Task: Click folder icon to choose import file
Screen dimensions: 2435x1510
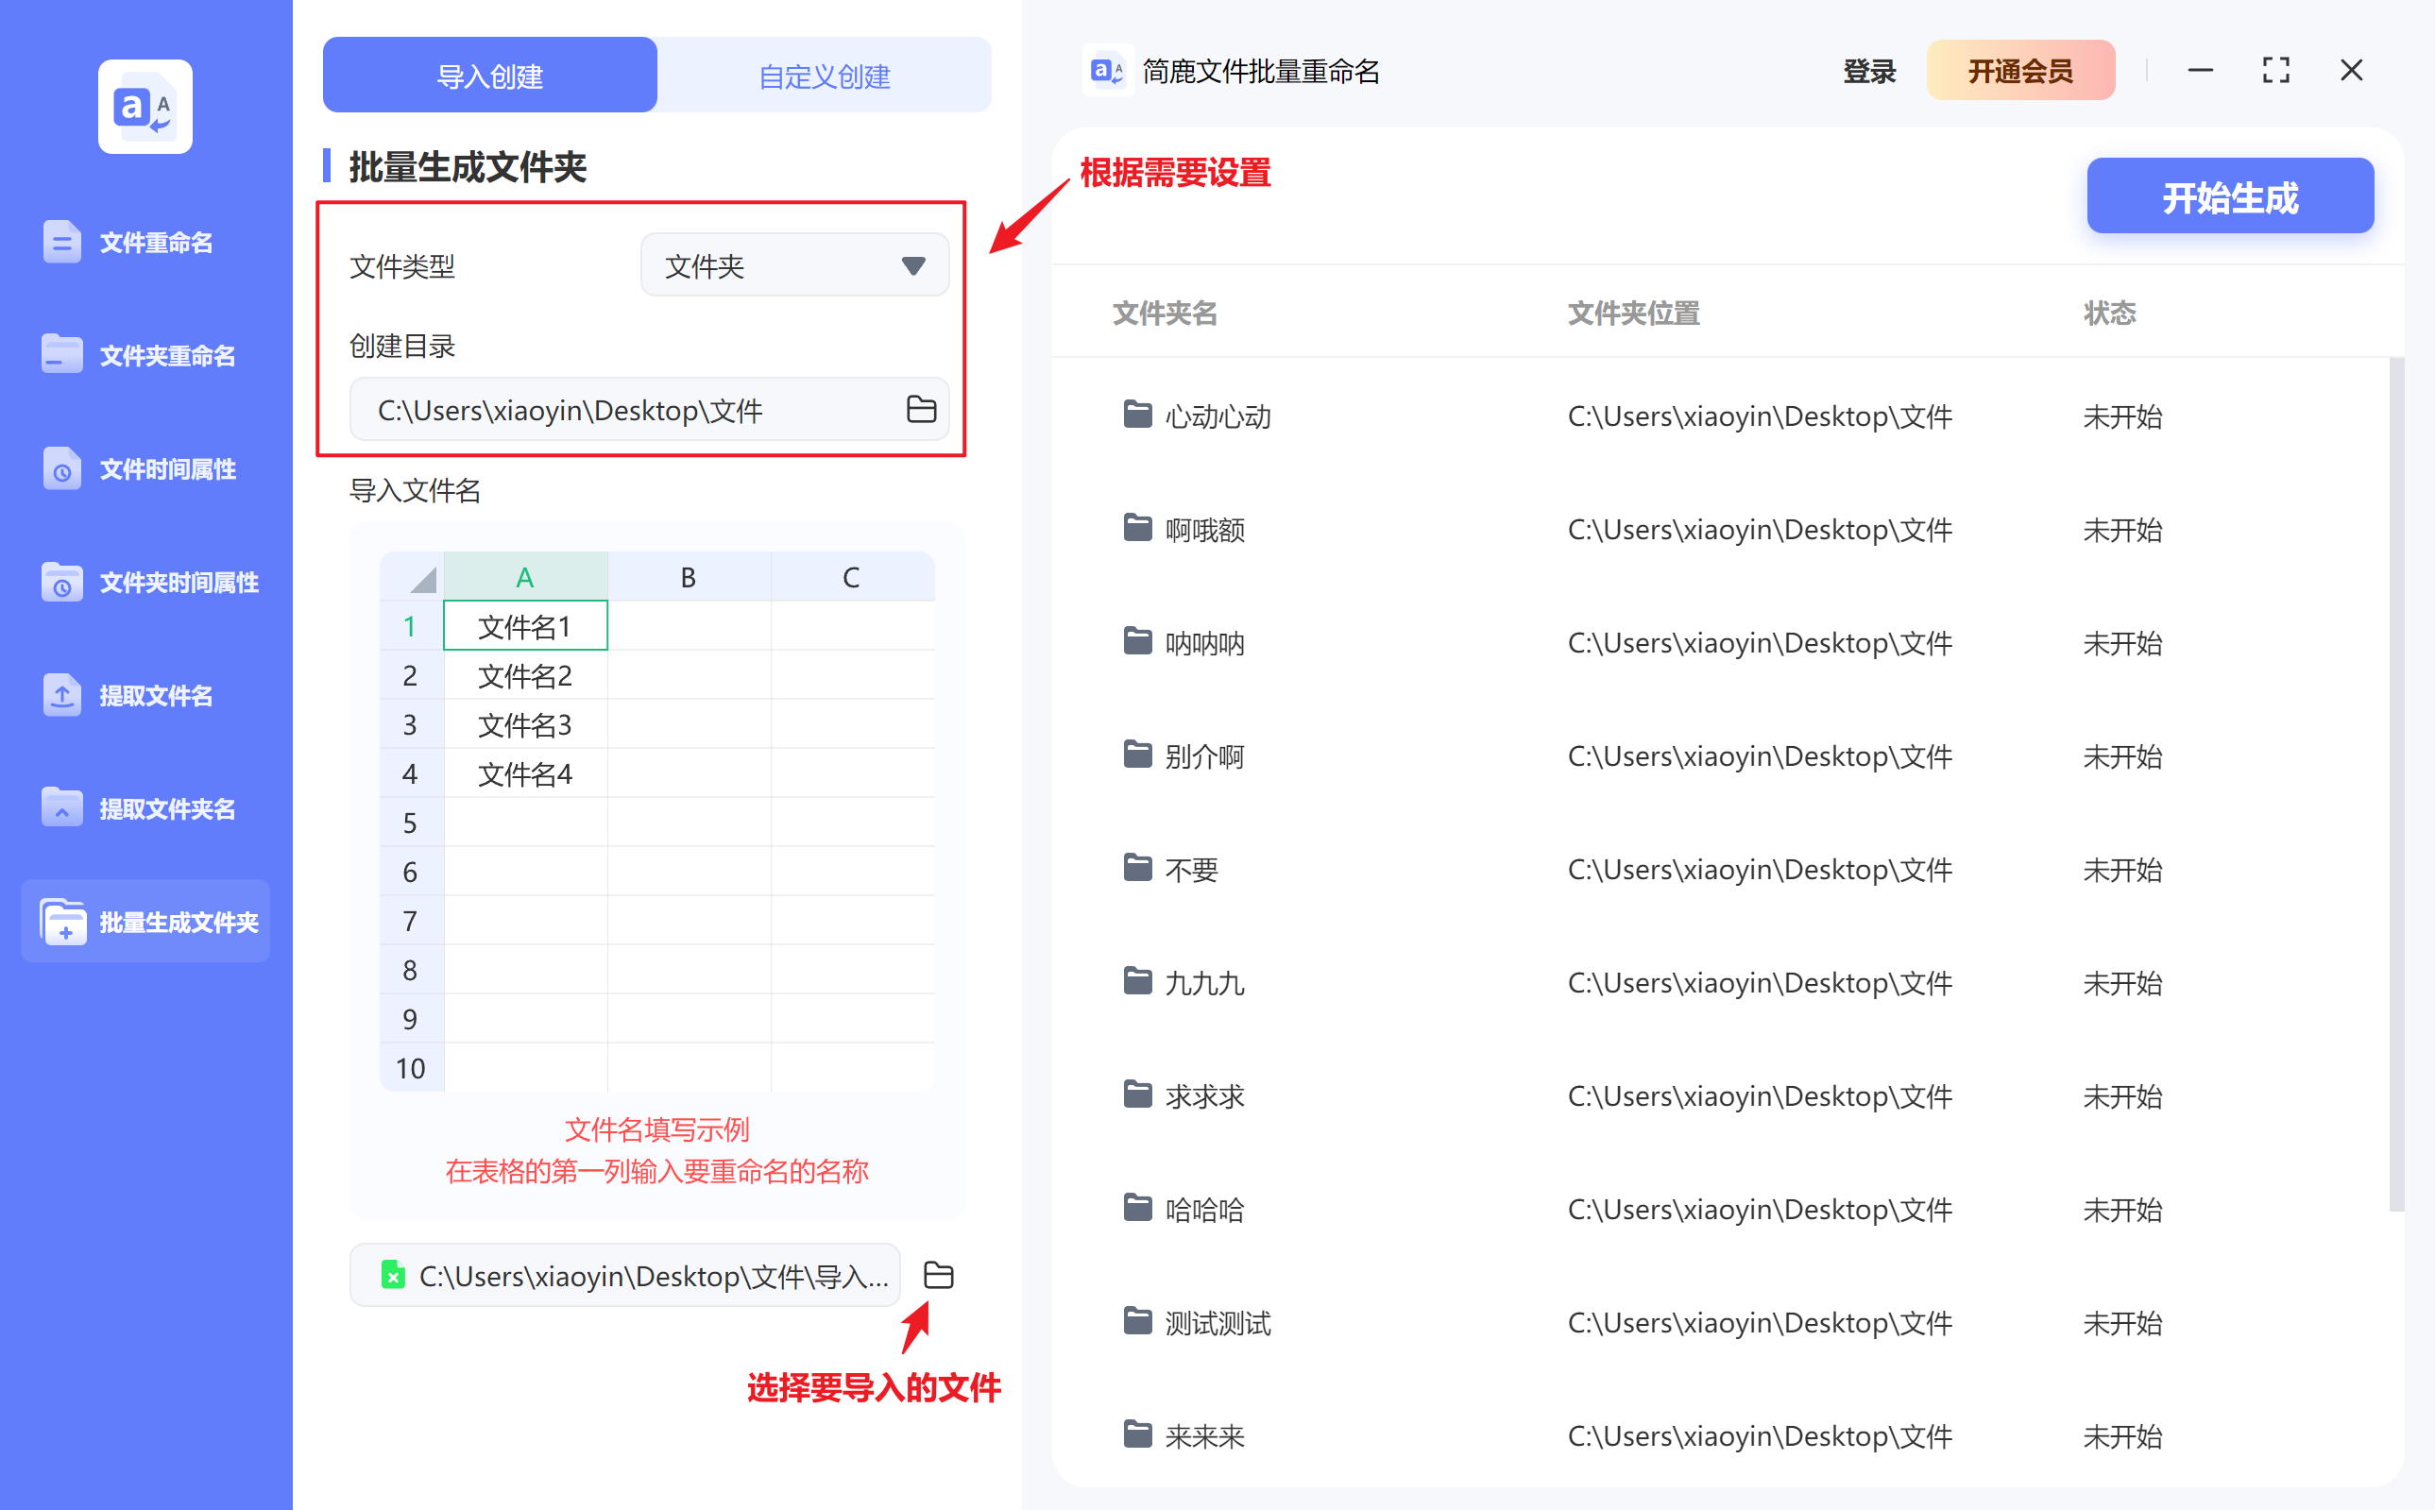Action: [938, 1275]
